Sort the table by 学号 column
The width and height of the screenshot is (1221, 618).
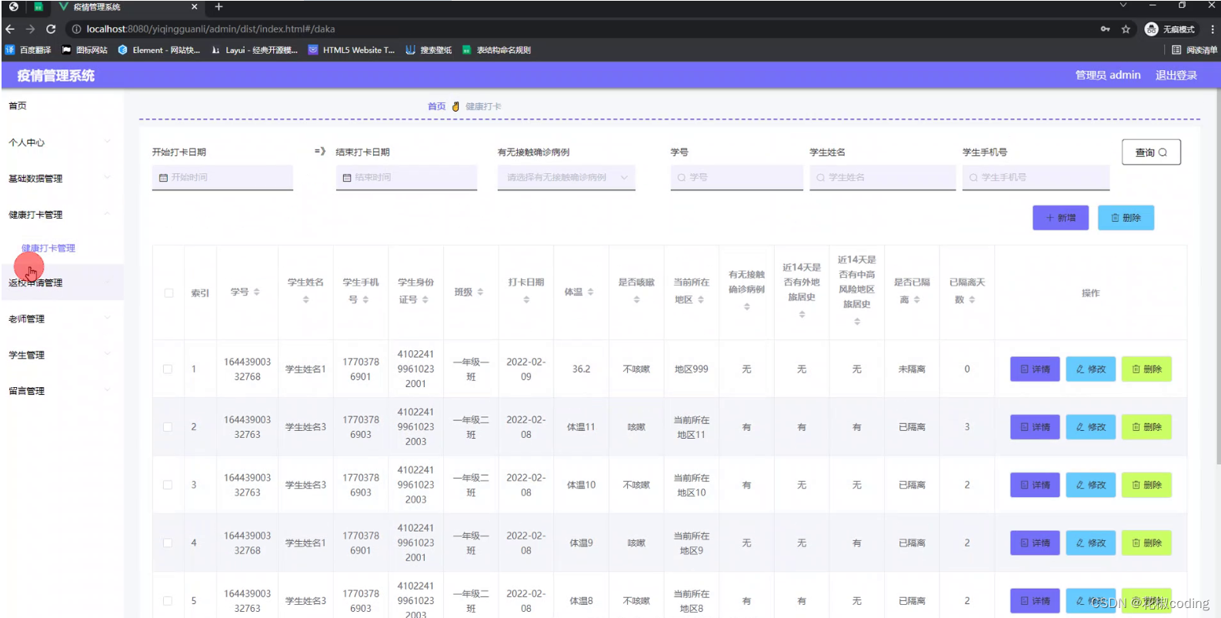click(257, 292)
